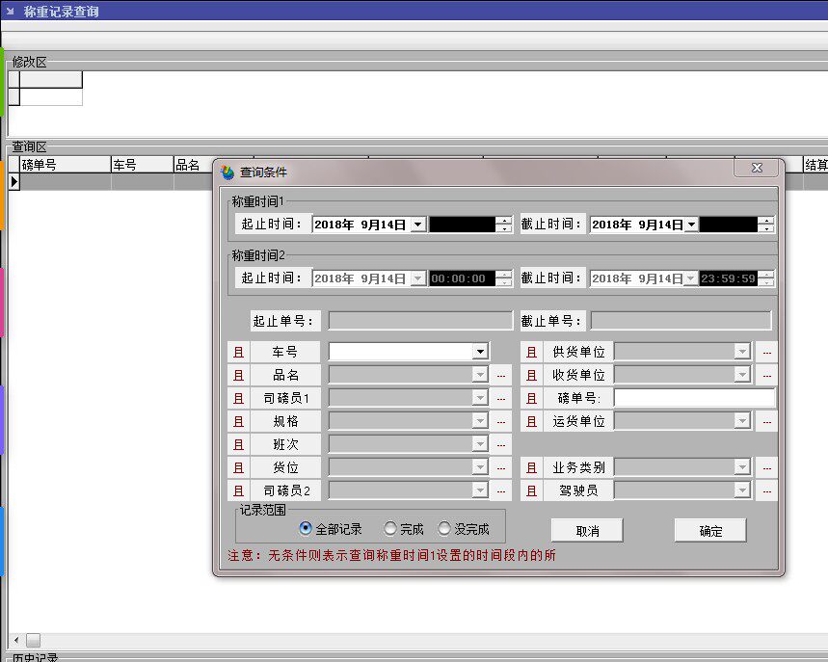Open the 驾驶员 dropdown list
Image resolution: width=828 pixels, height=662 pixels.
pyautogui.click(x=742, y=490)
